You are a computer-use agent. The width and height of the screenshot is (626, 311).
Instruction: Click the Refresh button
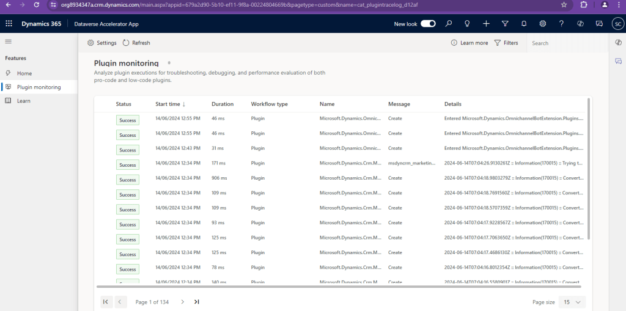[x=136, y=43]
